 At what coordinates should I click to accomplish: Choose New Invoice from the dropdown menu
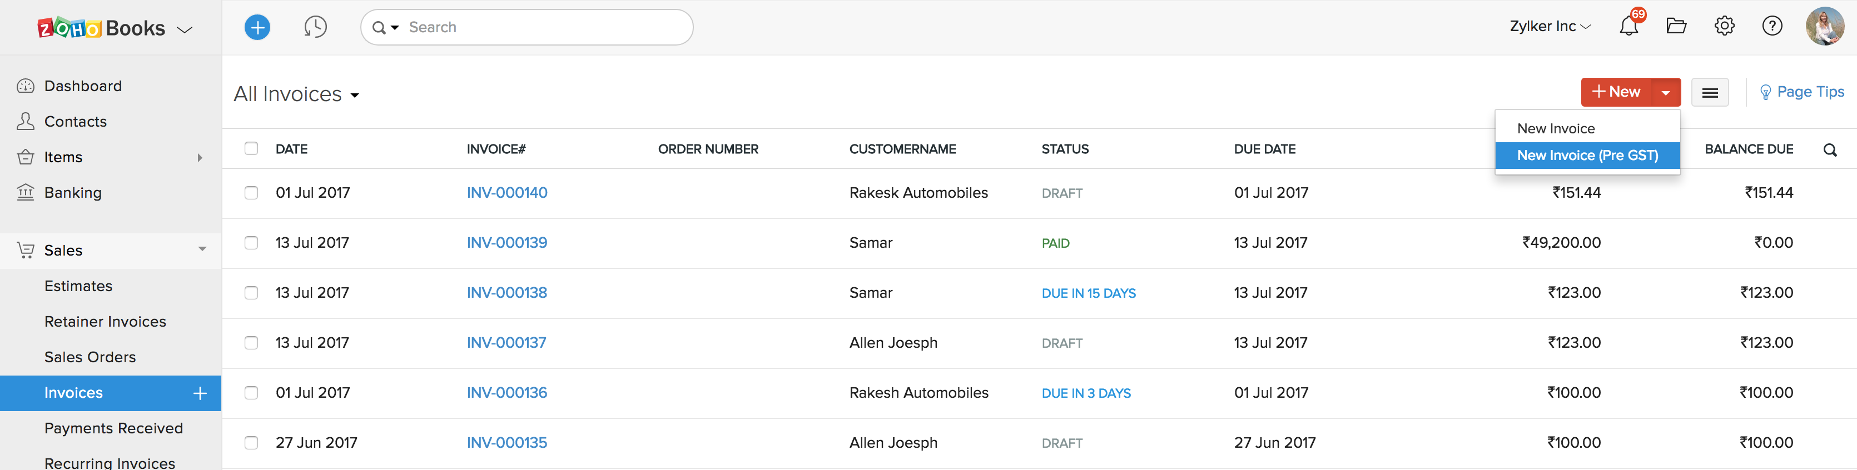(1556, 128)
